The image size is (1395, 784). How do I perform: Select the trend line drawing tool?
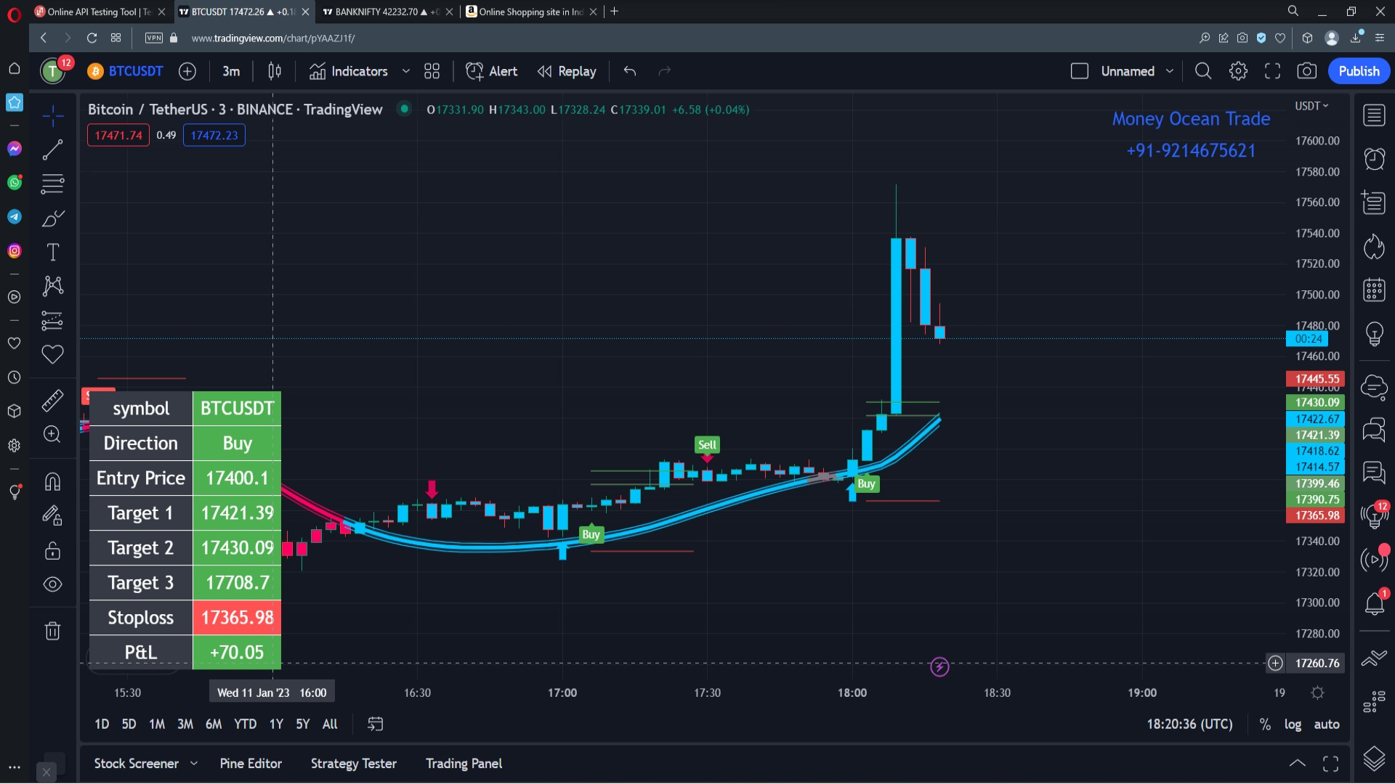point(52,150)
